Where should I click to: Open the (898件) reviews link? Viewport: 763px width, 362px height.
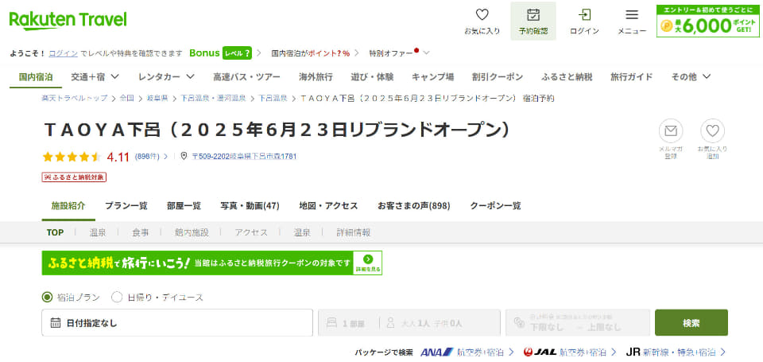pyautogui.click(x=148, y=157)
